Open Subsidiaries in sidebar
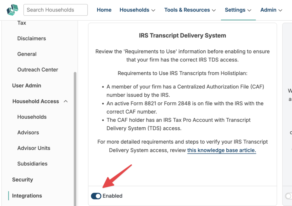The image size is (292, 206). tap(32, 164)
